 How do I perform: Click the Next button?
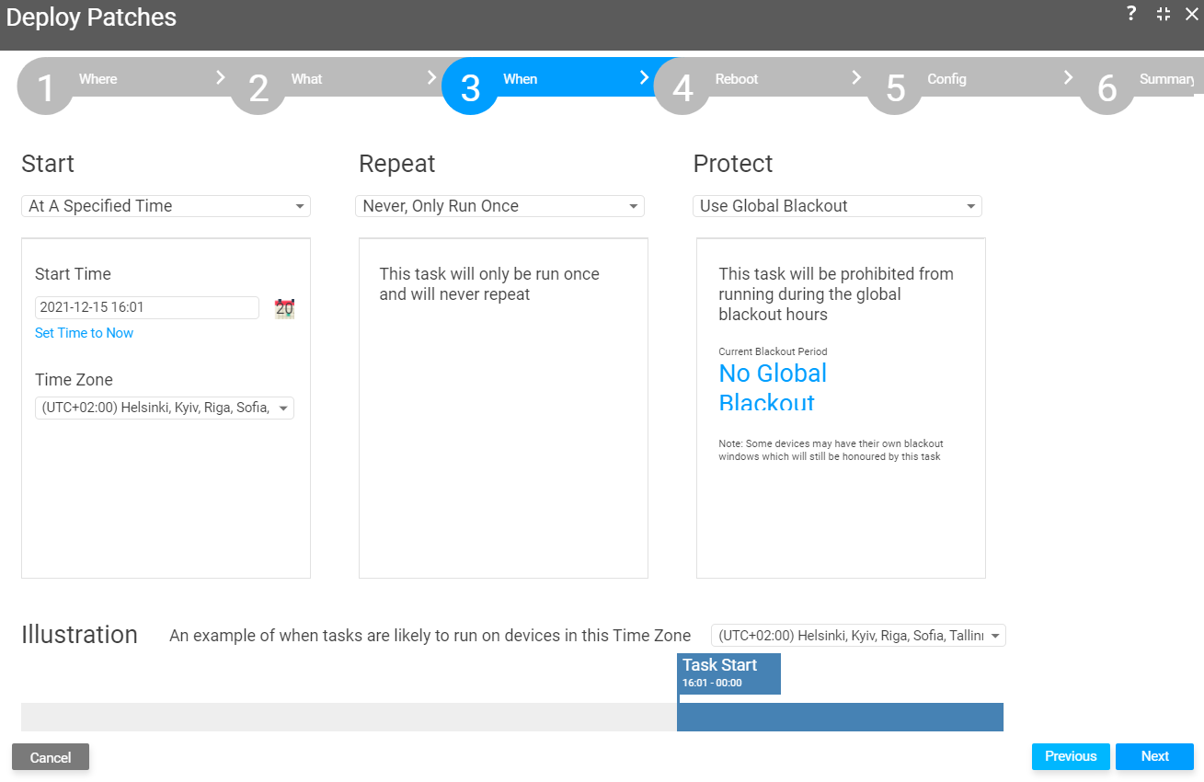[x=1154, y=756]
